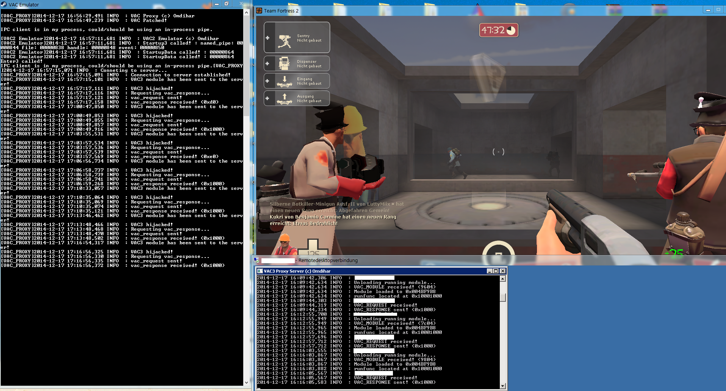
Task: Click the VAC Emulator title bar text
Action: click(x=23, y=5)
